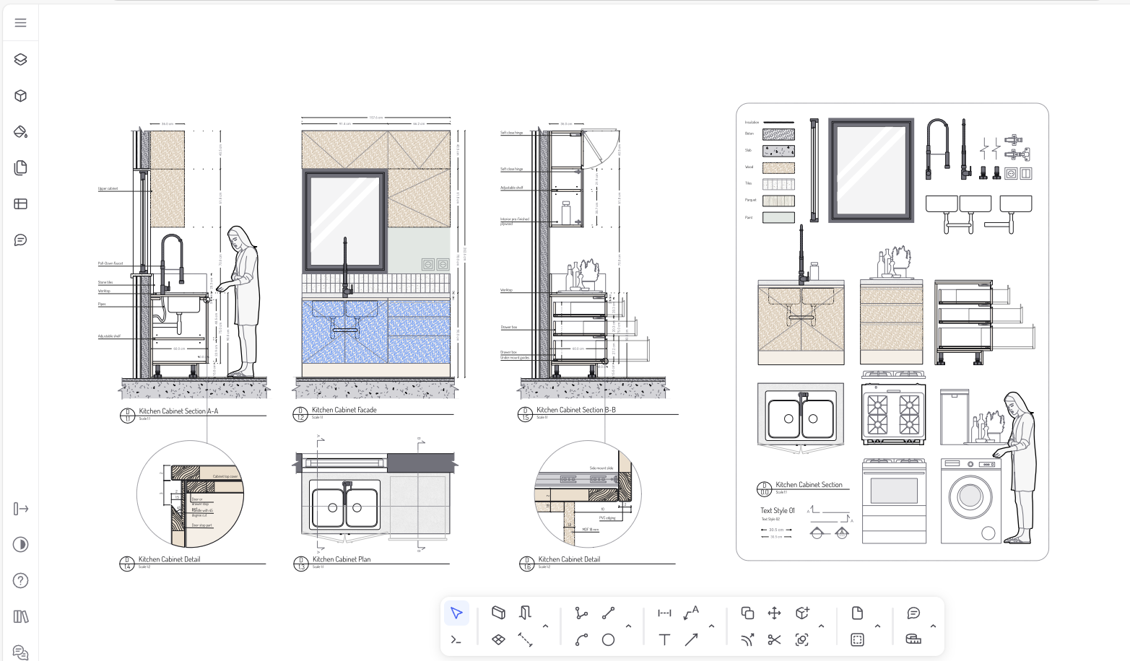The height and width of the screenshot is (661, 1130).
Task: Click the export arrow icon in sidebar
Action: point(20,509)
